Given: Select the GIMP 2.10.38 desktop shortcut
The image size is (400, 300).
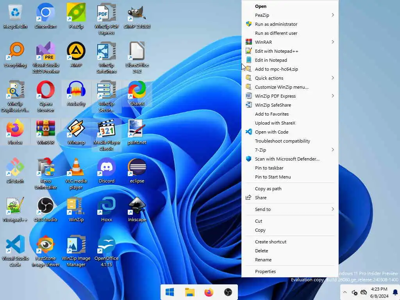Looking at the screenshot, I should click(x=137, y=16).
